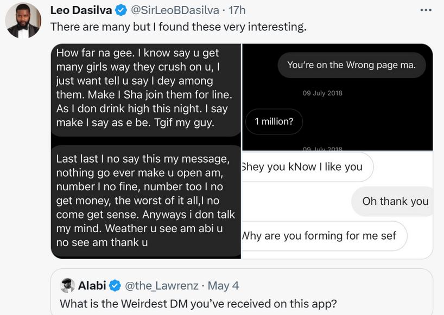Screen dimensions: 444x315
Task: Open the 'You're on the Wrong page' screenshot
Action: pyautogui.click(x=337, y=97)
